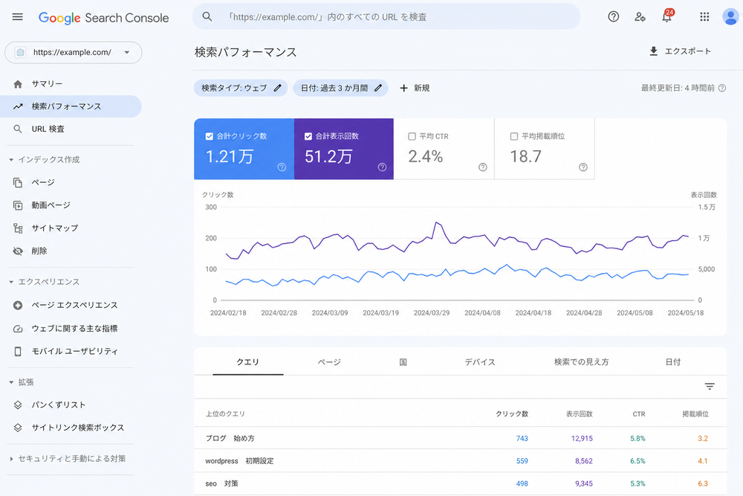Click the URL inspection search field
The width and height of the screenshot is (743, 496).
tap(386, 17)
